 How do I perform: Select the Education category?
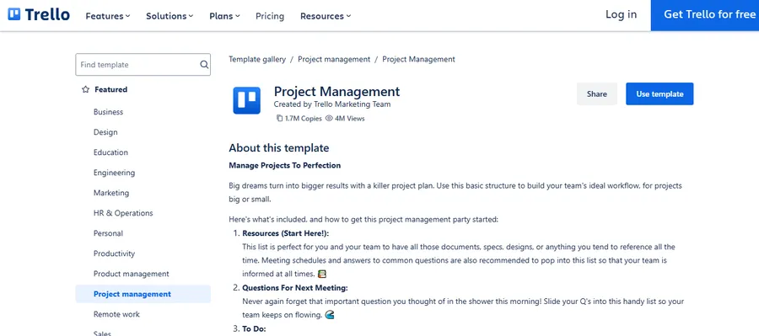(110, 152)
